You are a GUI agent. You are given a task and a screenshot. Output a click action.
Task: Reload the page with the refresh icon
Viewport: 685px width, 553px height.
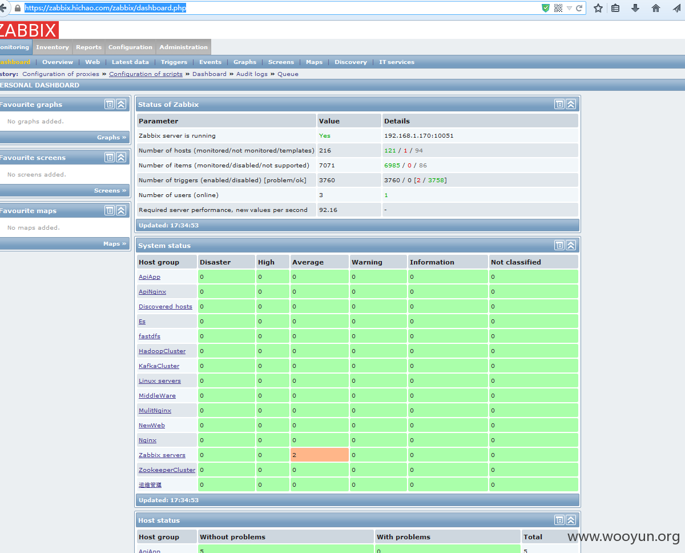pos(579,8)
